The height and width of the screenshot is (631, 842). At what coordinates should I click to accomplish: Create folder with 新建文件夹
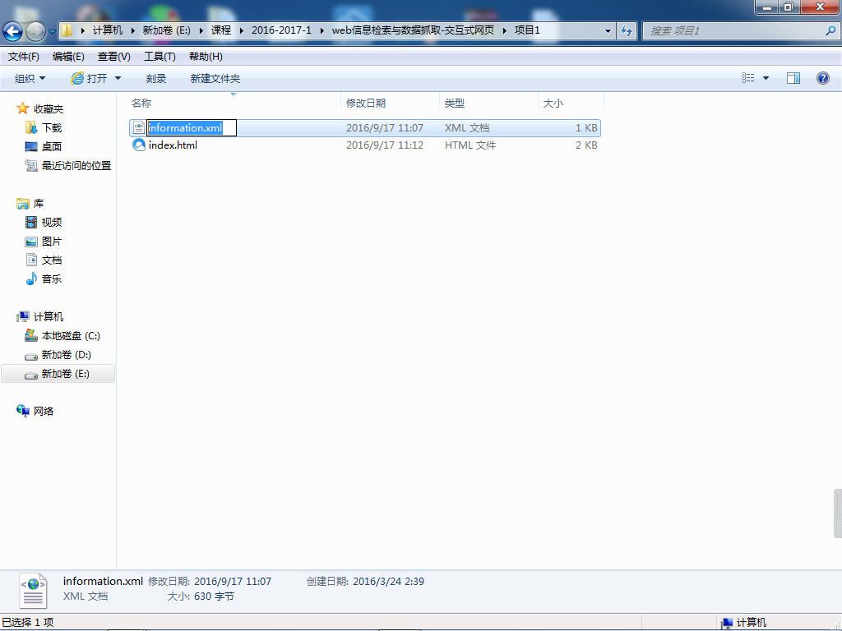pyautogui.click(x=215, y=78)
